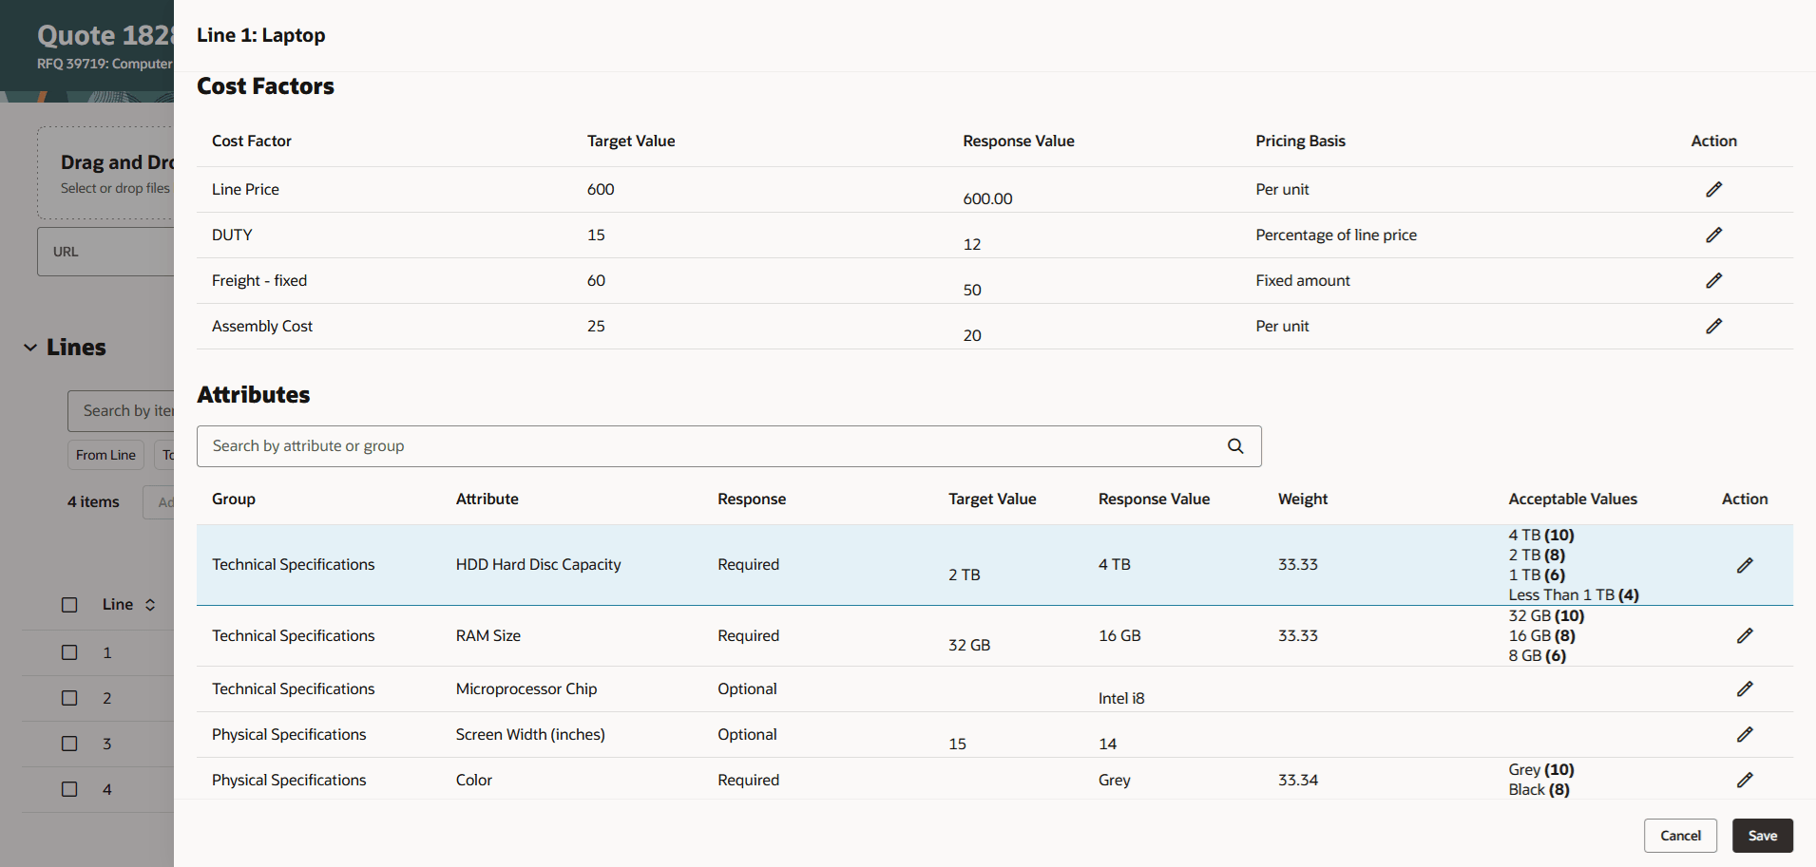Click the Pricing Basis column header
The image size is (1816, 867).
tap(1300, 141)
